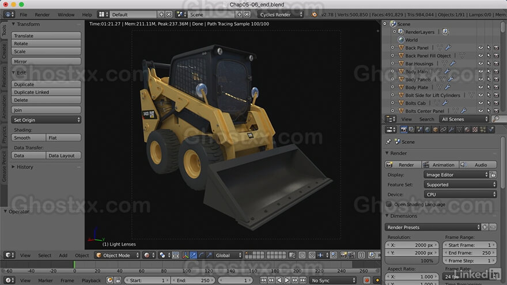Screen dimensions: 507x285
Task: Click the pin icon beside Scene in properties
Action: click(x=388, y=142)
